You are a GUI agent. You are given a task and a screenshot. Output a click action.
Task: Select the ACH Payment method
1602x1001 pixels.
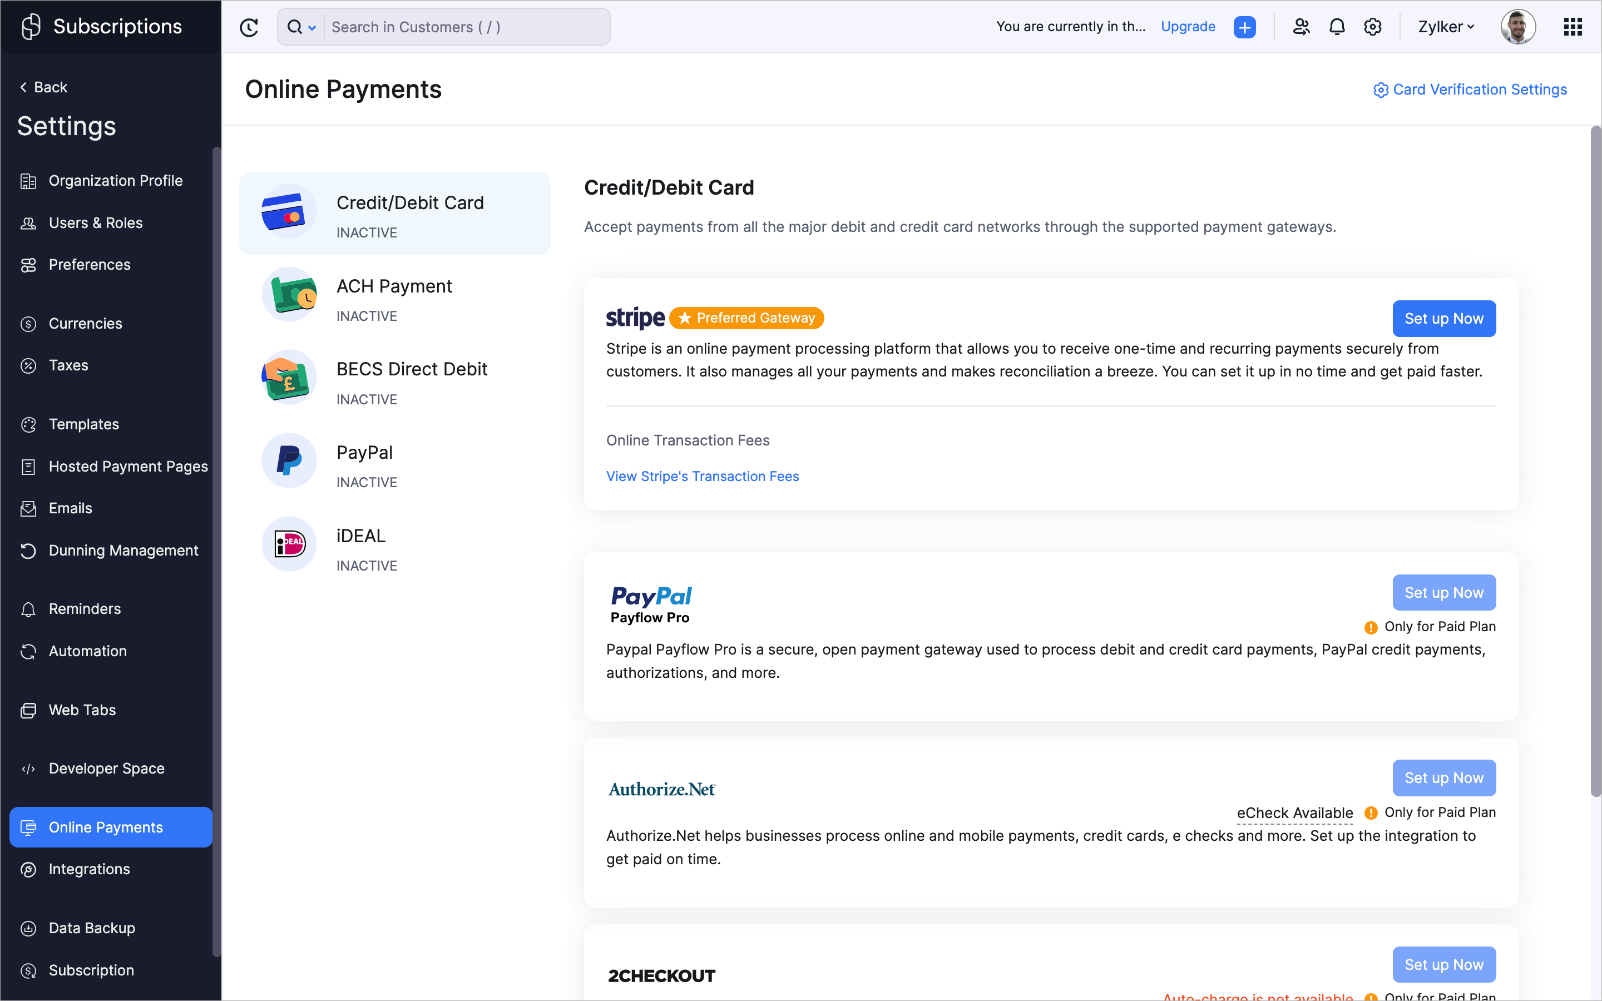(x=394, y=296)
